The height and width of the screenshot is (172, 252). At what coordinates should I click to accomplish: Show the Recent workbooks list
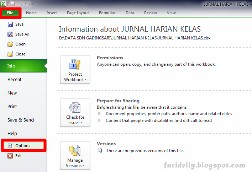click(14, 79)
